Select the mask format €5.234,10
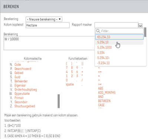 point(119,37)
